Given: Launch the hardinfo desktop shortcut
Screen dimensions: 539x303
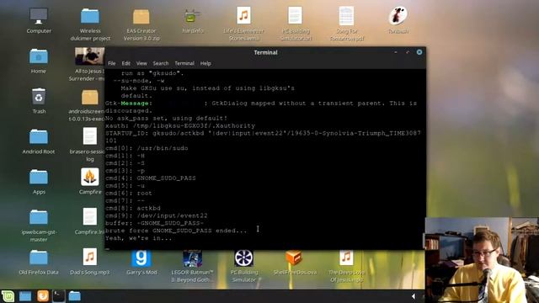Looking at the screenshot, I should click(x=193, y=17).
